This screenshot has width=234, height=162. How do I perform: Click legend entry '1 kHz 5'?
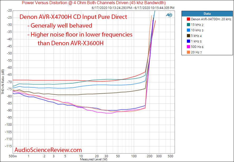196,41
